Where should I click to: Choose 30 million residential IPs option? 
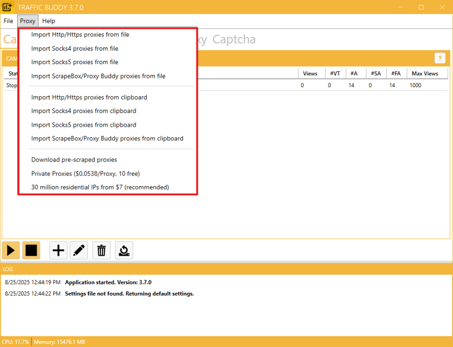[100, 187]
